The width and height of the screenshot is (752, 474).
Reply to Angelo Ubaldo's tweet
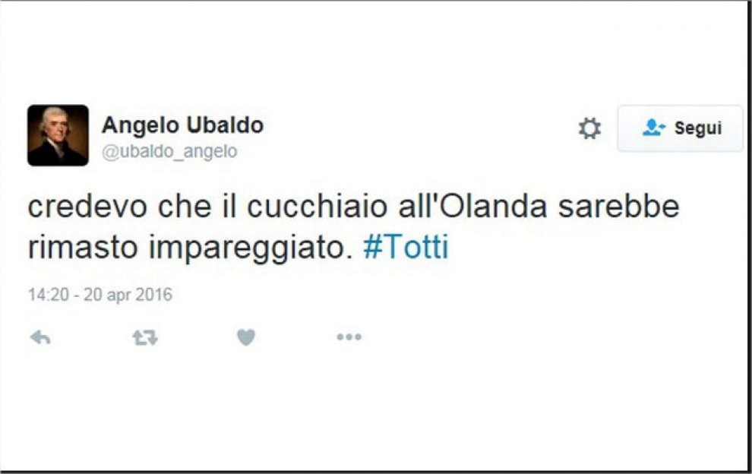40,338
